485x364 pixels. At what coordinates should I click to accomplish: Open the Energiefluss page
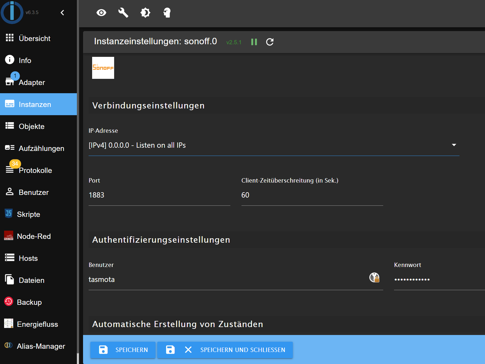[38, 324]
